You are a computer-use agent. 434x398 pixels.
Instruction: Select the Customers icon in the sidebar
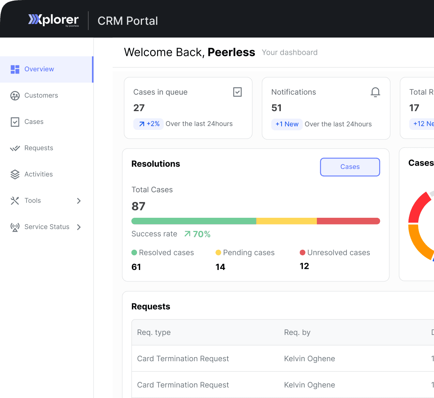(15, 95)
